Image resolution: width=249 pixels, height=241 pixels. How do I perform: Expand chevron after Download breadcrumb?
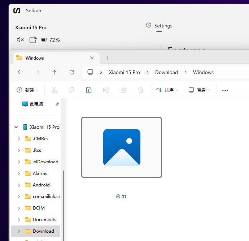click(185, 72)
